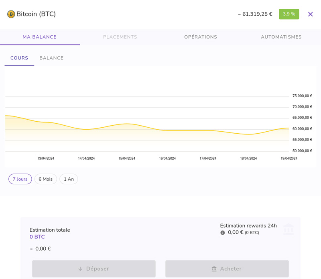Click the 65.000,00 € price axis label
Image resolution: width=321 pixels, height=279 pixels.
302,118
